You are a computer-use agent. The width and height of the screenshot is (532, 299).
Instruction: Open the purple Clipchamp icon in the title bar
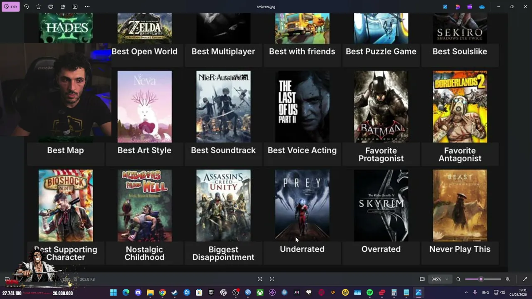click(470, 7)
